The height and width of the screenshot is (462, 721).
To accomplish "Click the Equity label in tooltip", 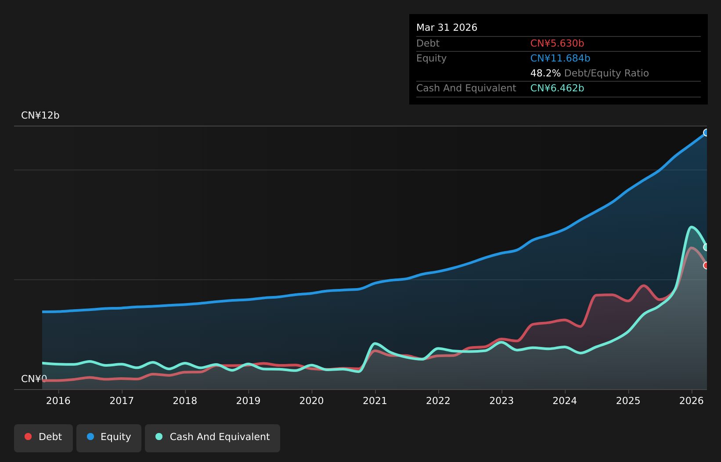I will 431,58.
